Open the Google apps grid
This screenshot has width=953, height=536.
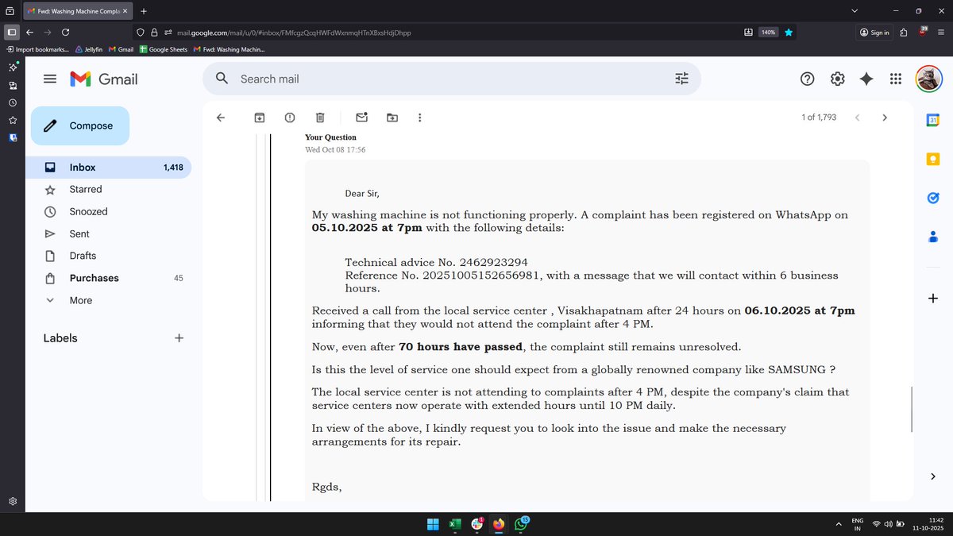pos(896,79)
